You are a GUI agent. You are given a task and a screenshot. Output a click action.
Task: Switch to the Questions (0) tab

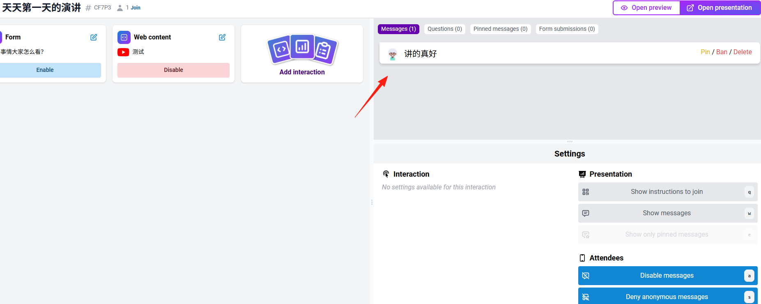click(x=445, y=29)
